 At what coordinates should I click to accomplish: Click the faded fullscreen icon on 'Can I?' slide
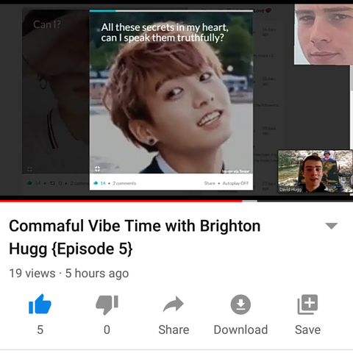point(29,169)
